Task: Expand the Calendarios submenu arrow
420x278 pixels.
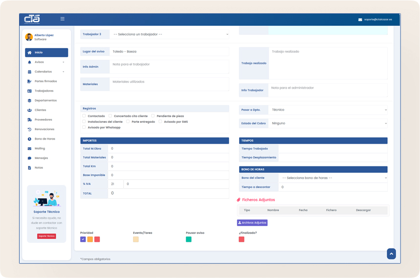Action: (x=64, y=72)
